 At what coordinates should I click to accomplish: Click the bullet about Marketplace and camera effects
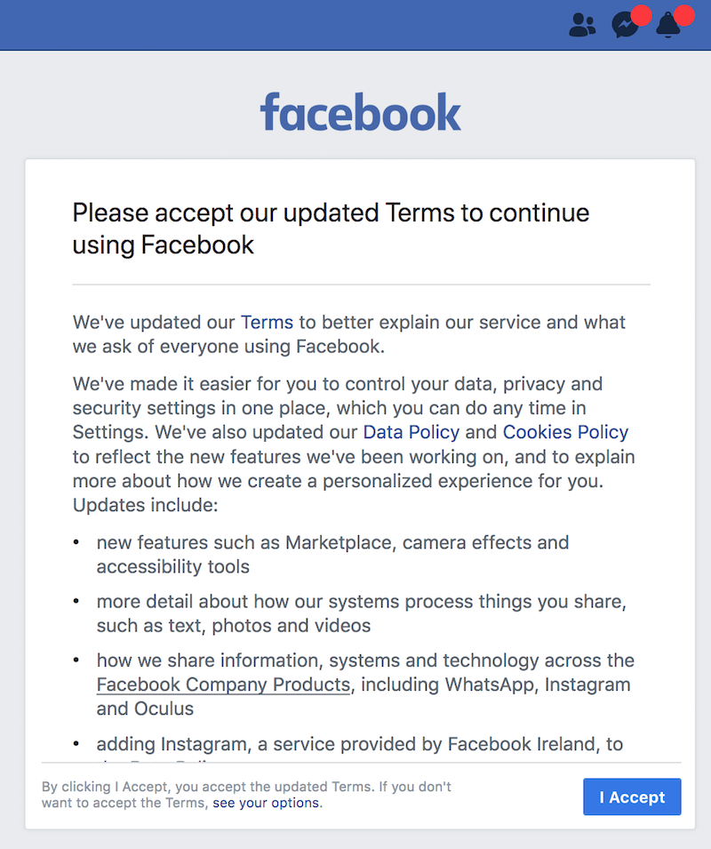pyautogui.click(x=332, y=554)
